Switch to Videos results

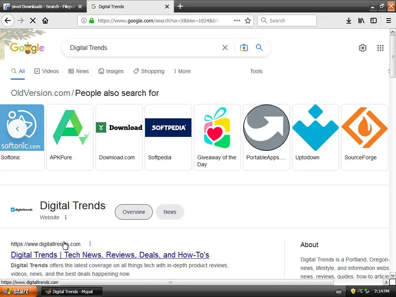coord(46,71)
